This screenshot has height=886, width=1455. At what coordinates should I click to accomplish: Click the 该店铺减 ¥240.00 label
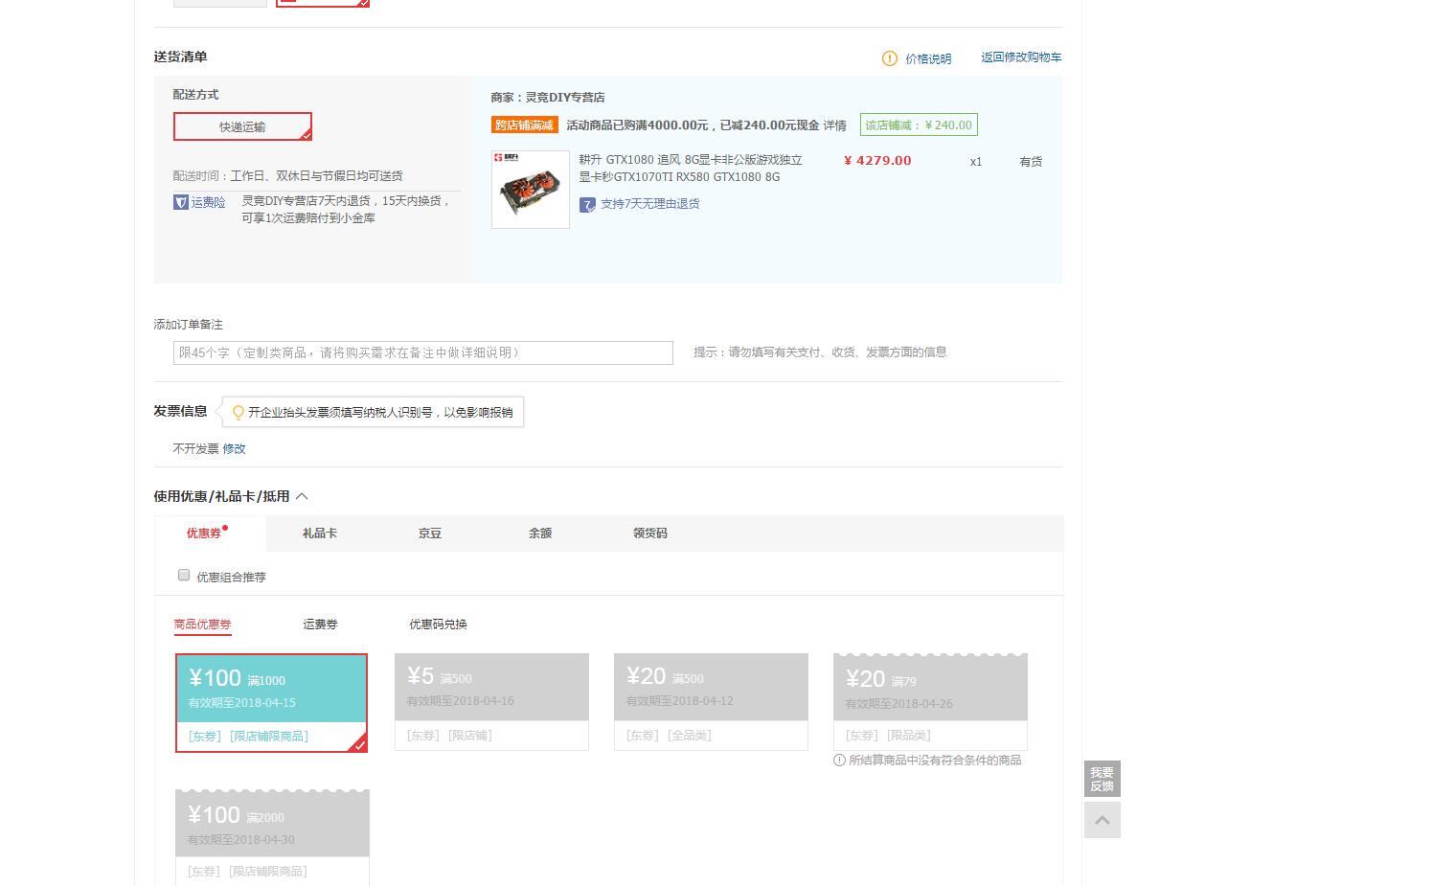[x=919, y=125]
